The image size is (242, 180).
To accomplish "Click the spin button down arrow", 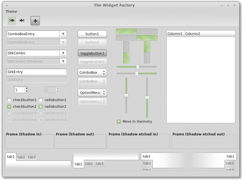I will pyautogui.click(x=27, y=91).
